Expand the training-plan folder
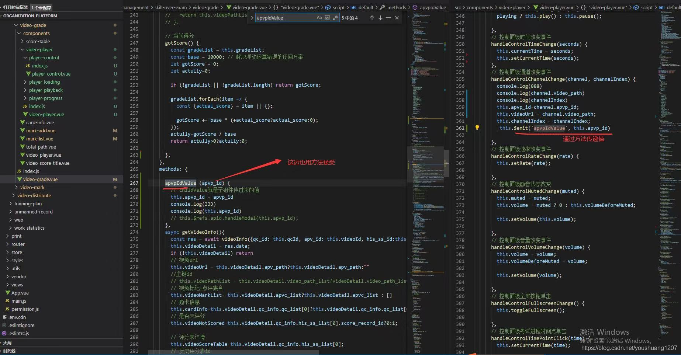Viewport: 681px width, 355px height. click(x=10, y=203)
